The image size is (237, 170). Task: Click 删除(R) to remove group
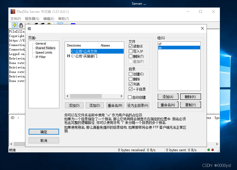190,97
